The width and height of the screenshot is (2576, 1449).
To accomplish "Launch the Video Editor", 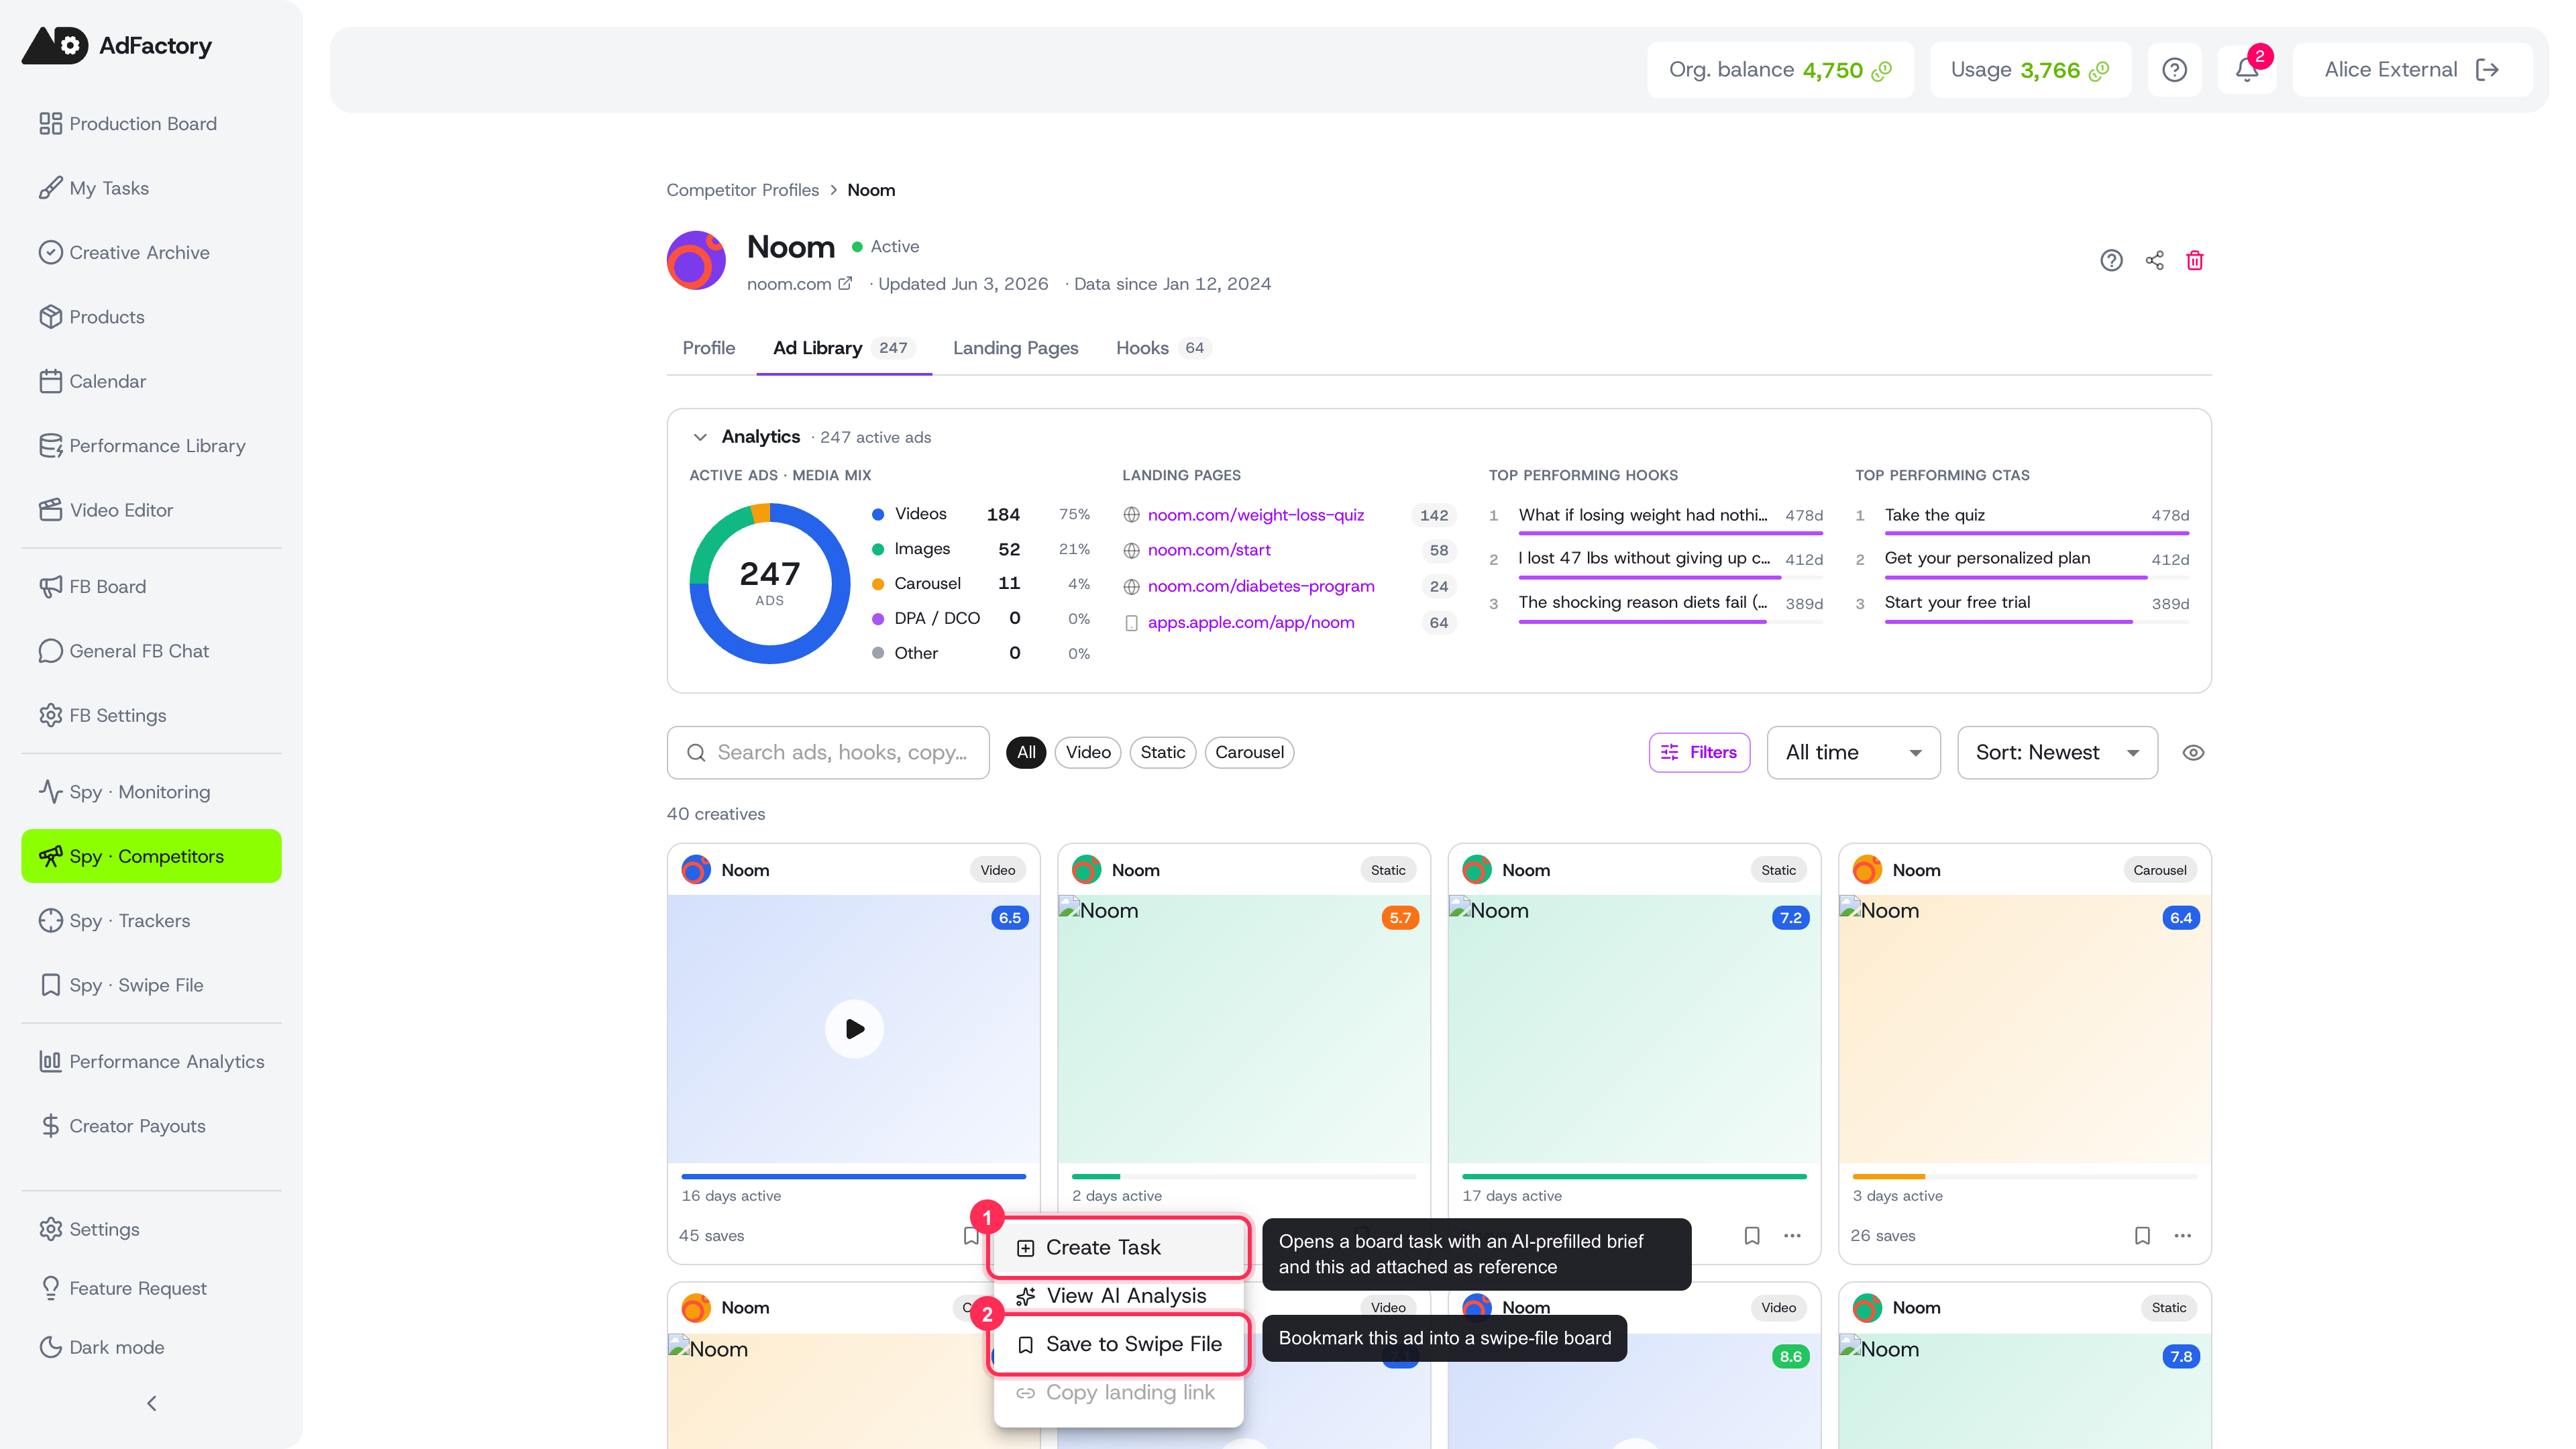I will [151, 510].
